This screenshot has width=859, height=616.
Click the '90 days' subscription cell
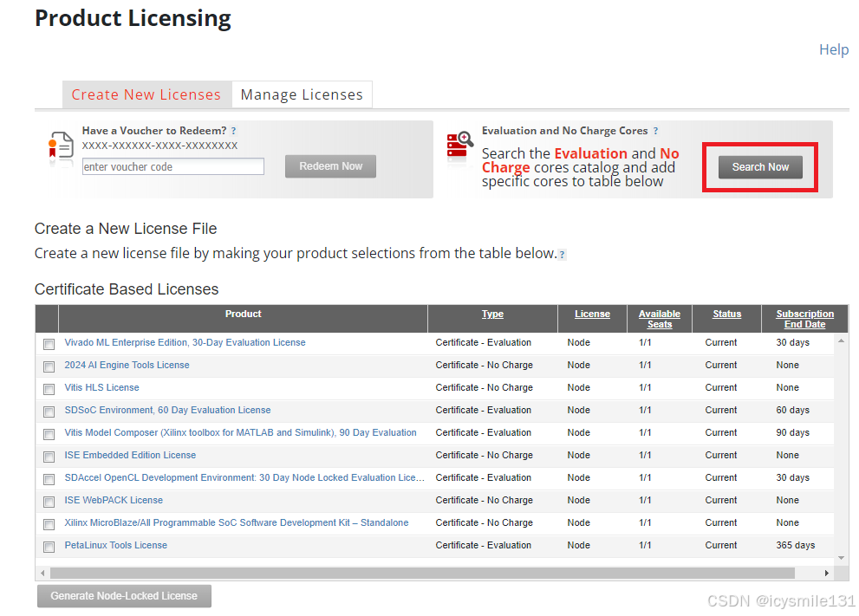[792, 432]
